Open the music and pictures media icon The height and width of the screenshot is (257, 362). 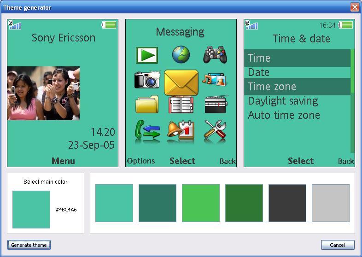215,80
